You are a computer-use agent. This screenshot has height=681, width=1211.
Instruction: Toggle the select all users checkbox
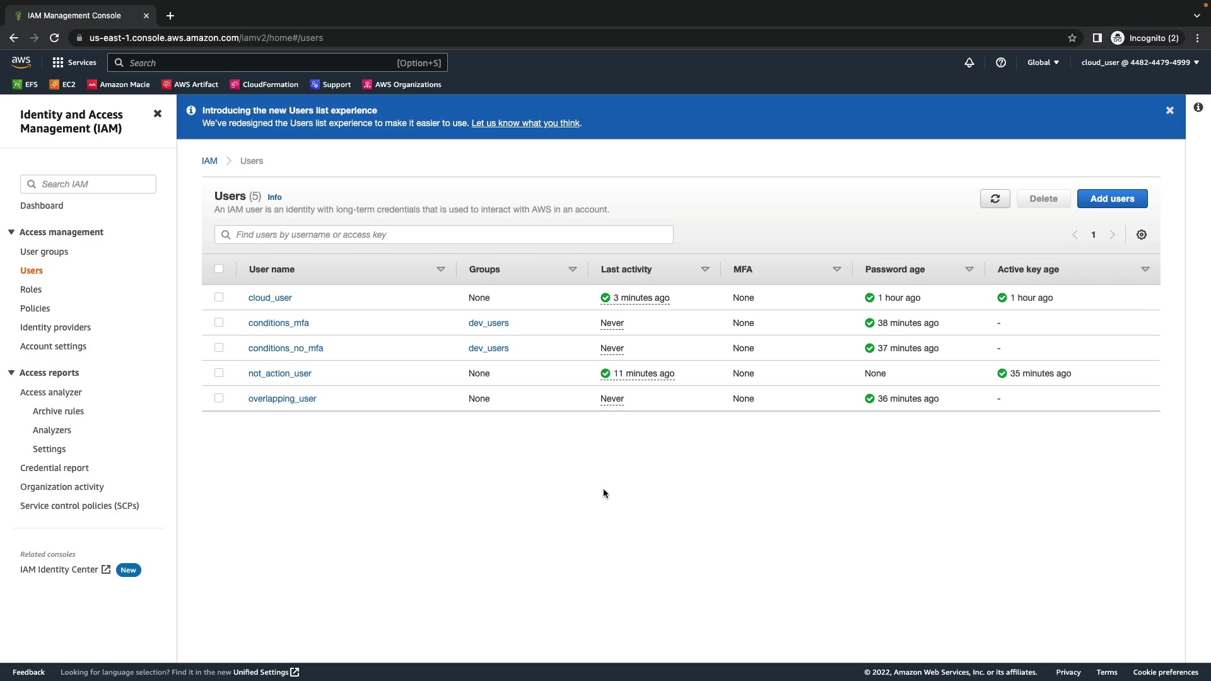tap(219, 269)
